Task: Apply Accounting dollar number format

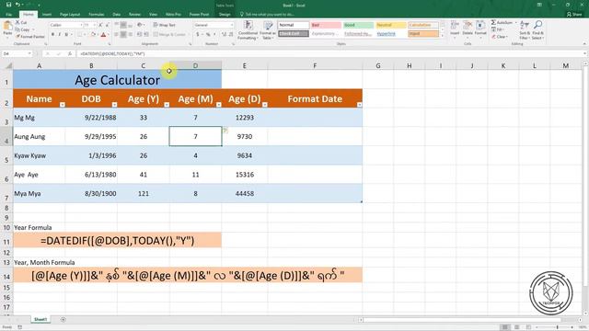Action: [198, 35]
